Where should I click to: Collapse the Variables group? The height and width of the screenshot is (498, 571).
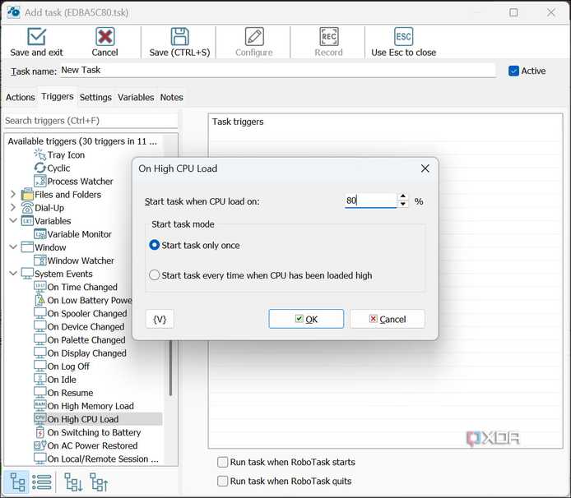tap(13, 220)
